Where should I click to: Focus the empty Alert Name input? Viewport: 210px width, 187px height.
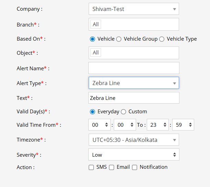133,68
